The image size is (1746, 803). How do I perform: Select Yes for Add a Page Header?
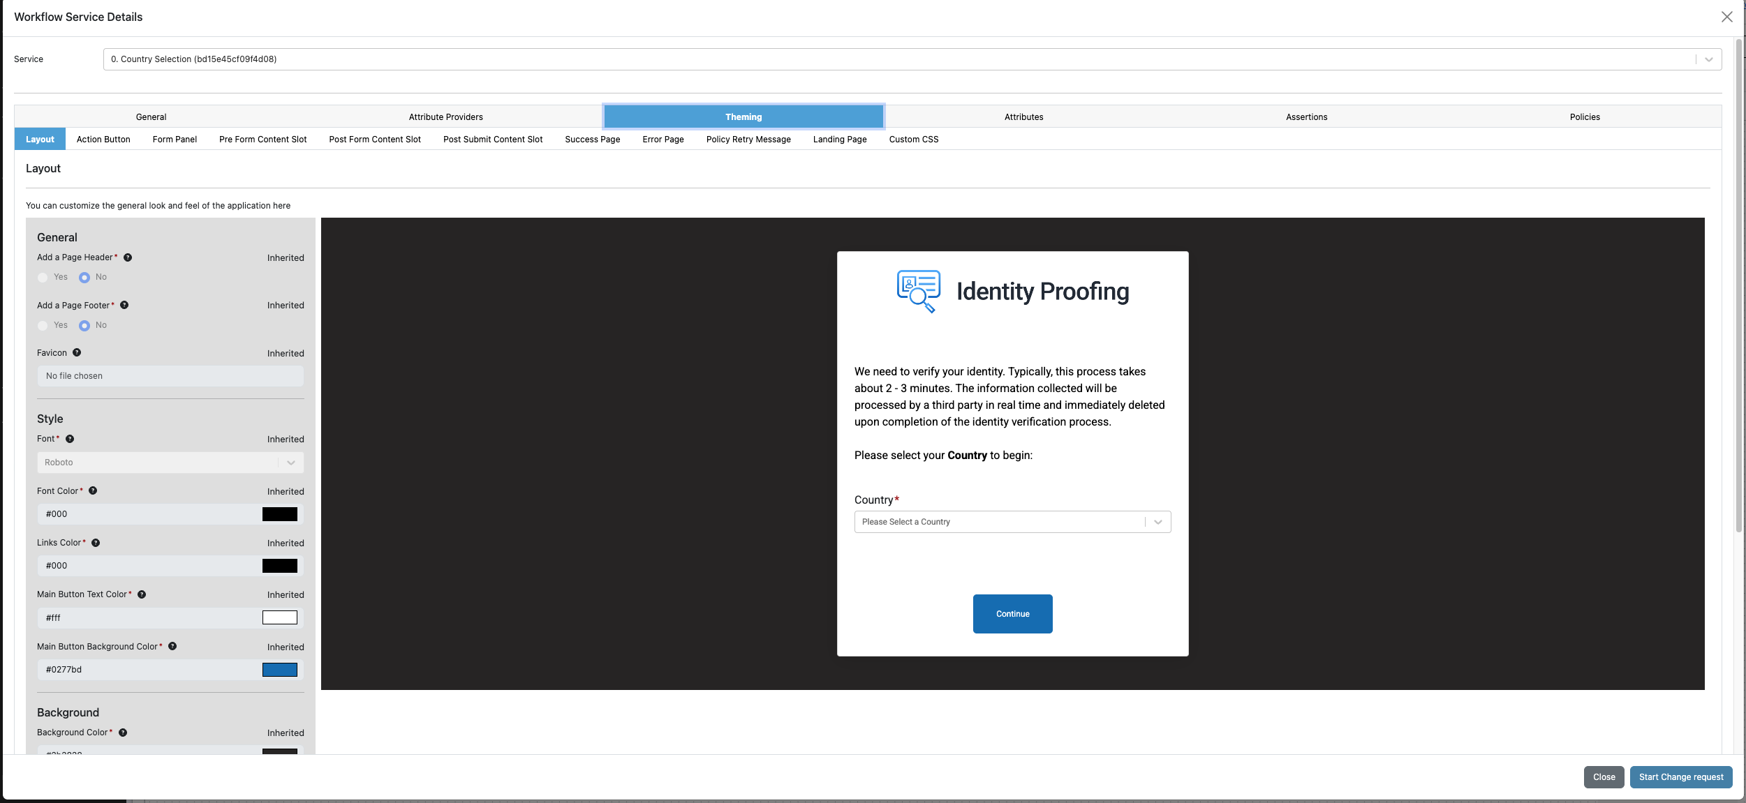[x=43, y=278]
